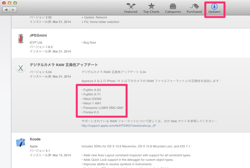Click the サポートされている RAW フォーマット sentence
This screenshot has height=168, width=250.
[149, 121]
